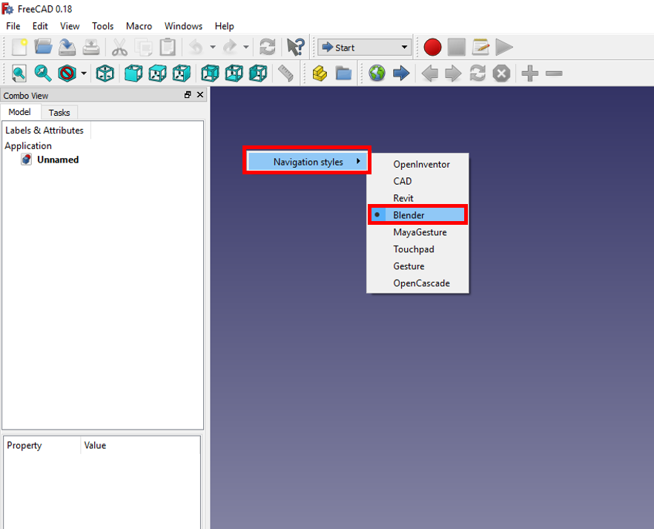This screenshot has width=654, height=529.
Task: Expand the Draw style dropdown arrow
Action: [x=83, y=73]
